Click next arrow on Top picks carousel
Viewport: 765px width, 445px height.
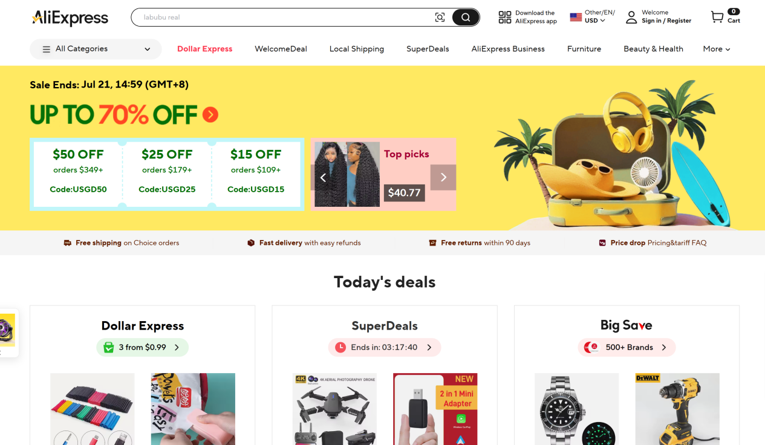coord(443,177)
